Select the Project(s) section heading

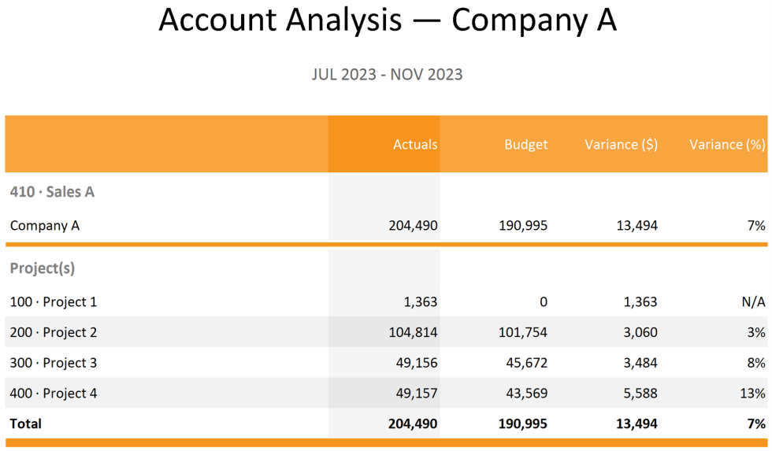(43, 268)
